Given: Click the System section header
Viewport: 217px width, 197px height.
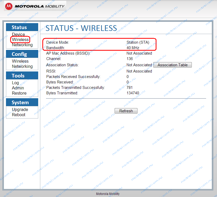Looking at the screenshot, I should [x=20, y=102].
